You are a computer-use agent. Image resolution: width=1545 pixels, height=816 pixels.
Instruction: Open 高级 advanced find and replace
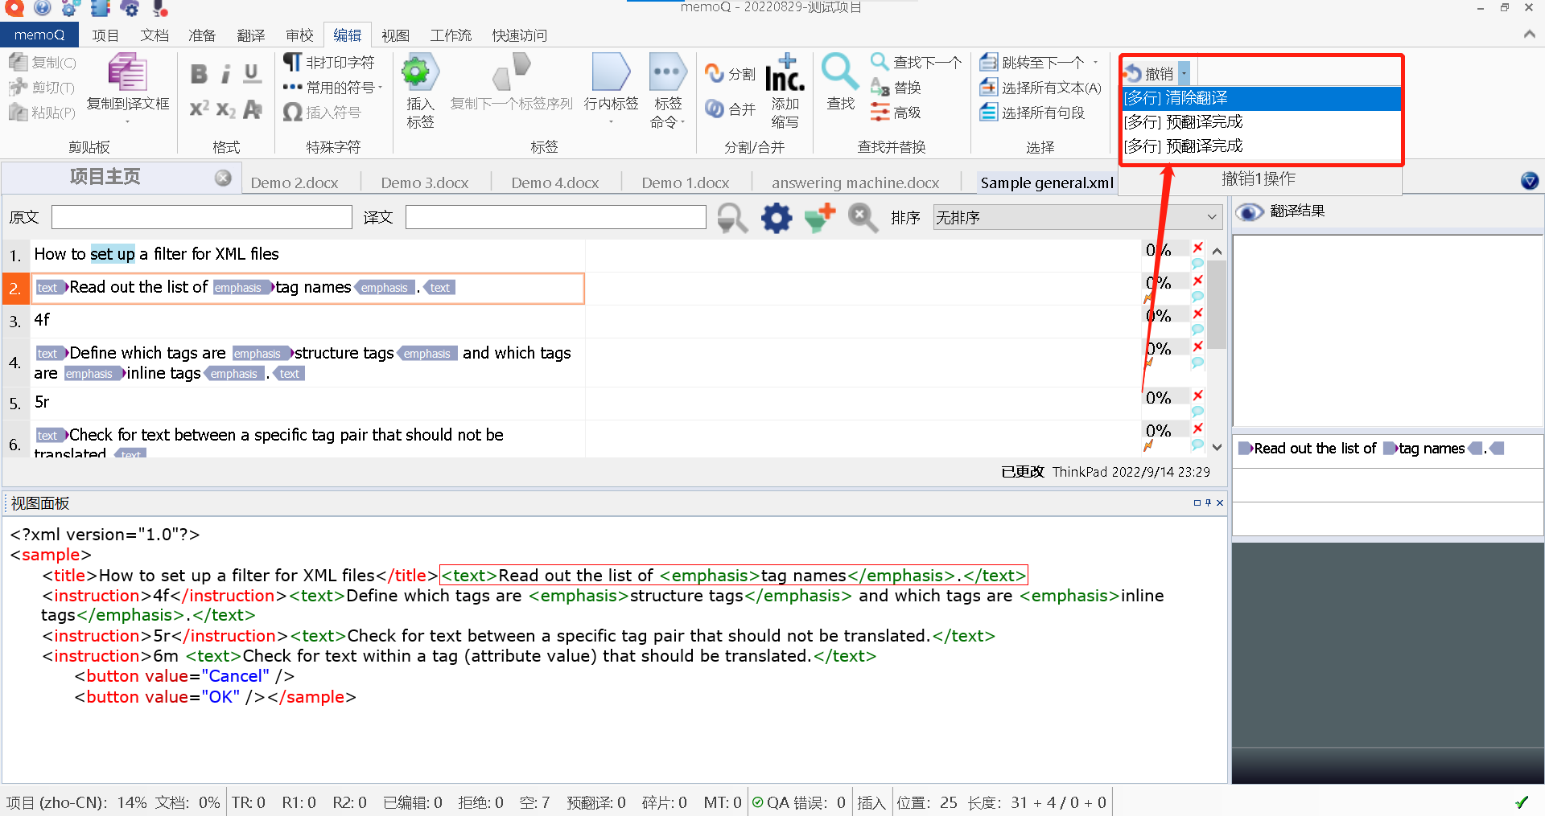pyautogui.click(x=896, y=113)
